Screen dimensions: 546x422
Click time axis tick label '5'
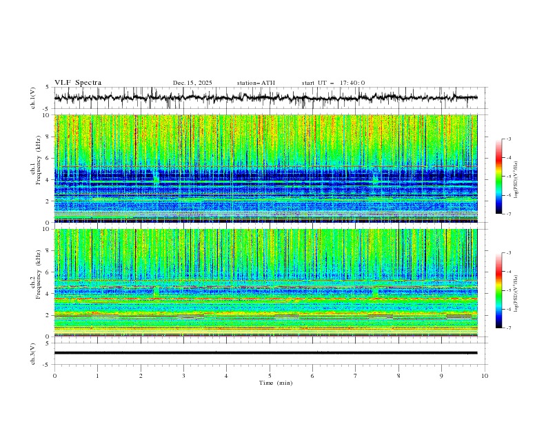pyautogui.click(x=270, y=376)
